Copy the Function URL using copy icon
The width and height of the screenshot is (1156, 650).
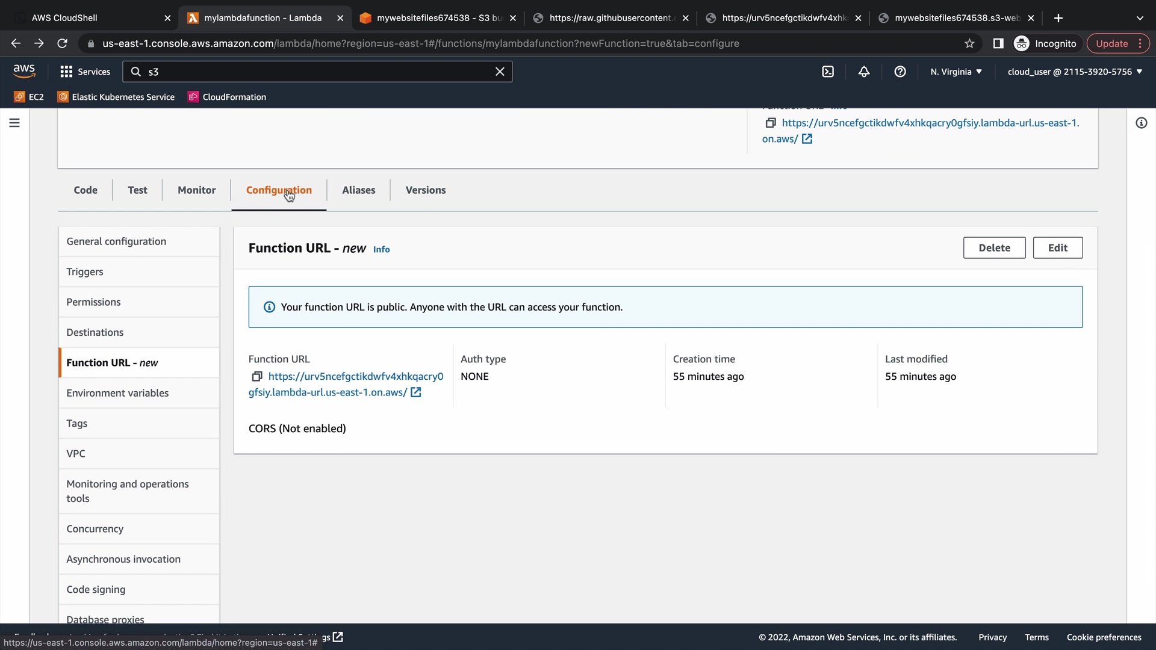pyautogui.click(x=257, y=376)
